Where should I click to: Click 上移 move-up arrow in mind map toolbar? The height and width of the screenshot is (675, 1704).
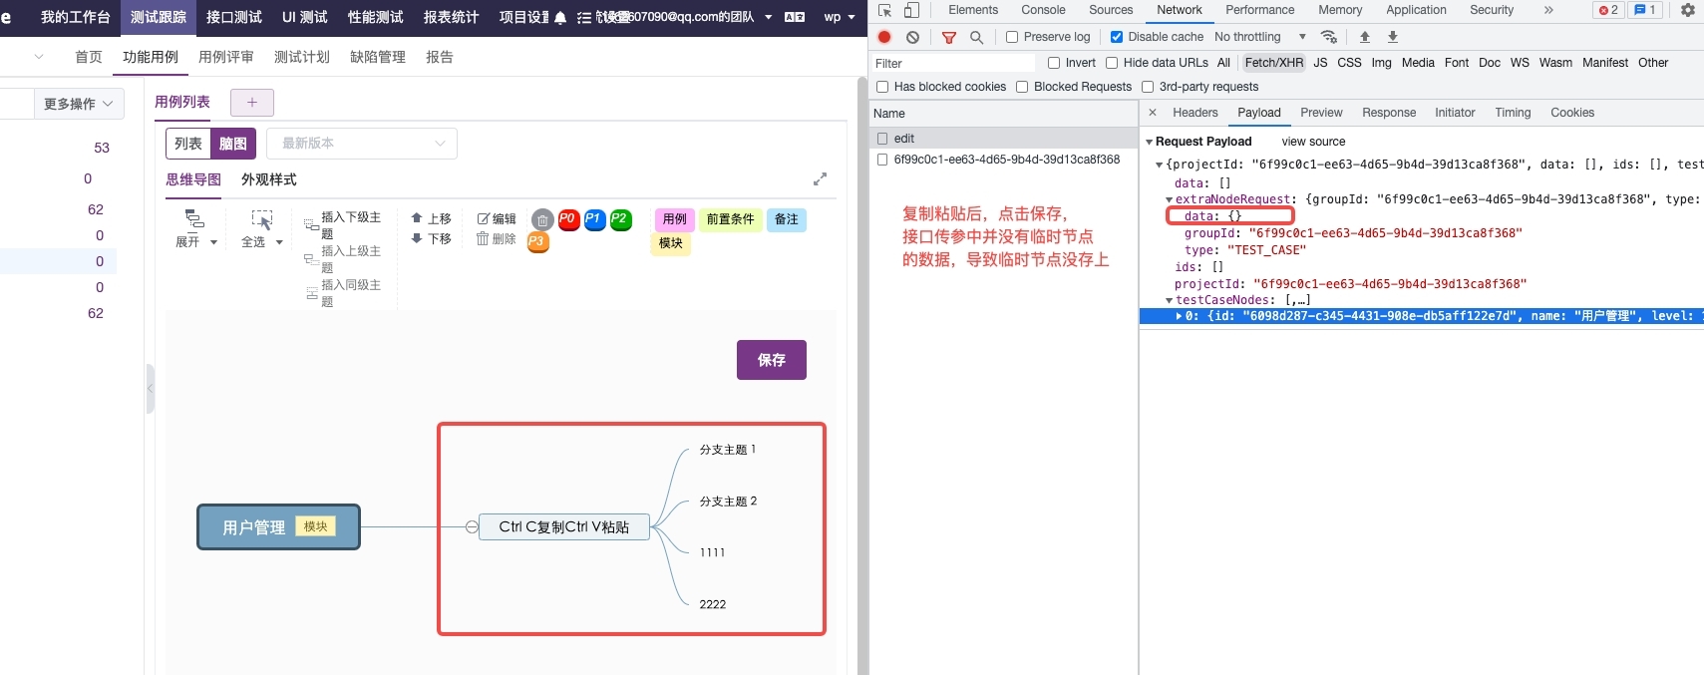point(431,218)
